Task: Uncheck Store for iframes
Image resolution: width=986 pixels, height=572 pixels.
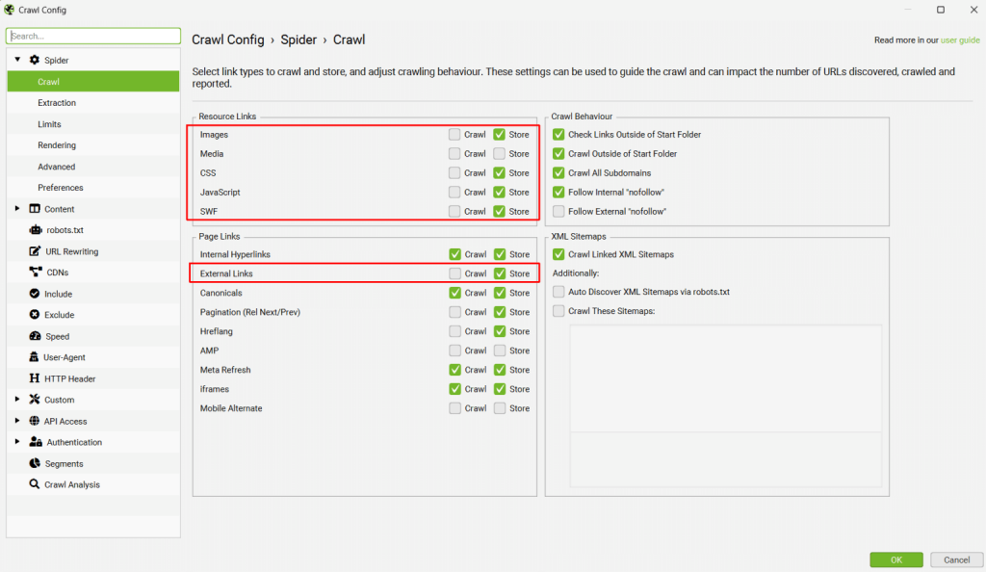Action: [500, 389]
